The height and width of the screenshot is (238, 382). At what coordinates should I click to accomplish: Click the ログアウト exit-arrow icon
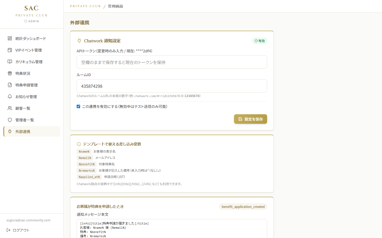click(8, 230)
